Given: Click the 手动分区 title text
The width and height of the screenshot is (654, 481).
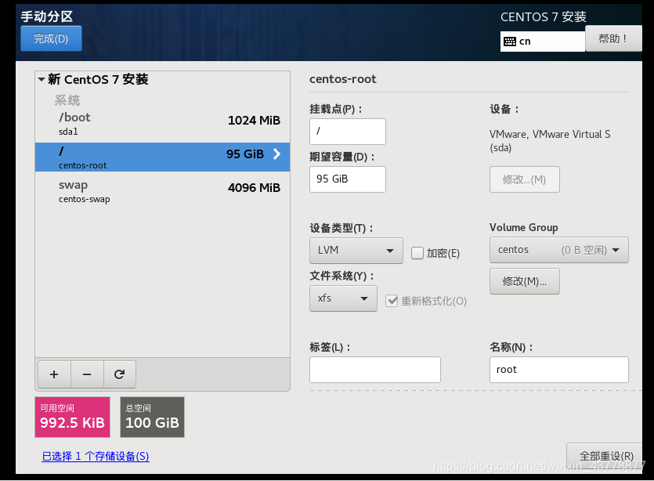Looking at the screenshot, I should point(47,16).
